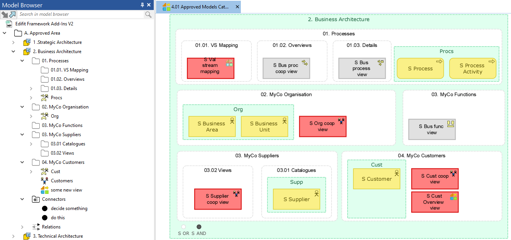The image size is (511, 240).
Task: Select '01.01. VS Mapping' in the tree
Action: tap(69, 70)
